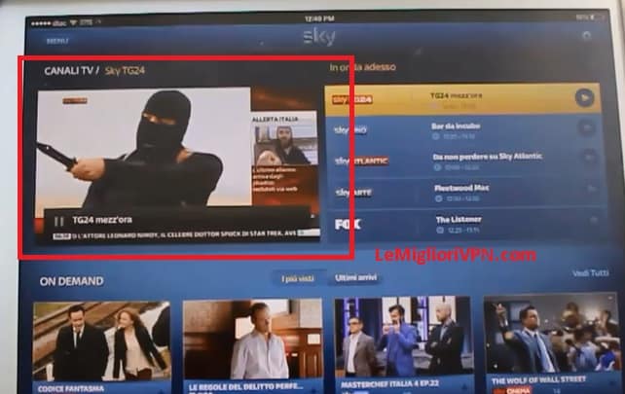Open The Wolf of Wall Street thumbnail
This screenshot has height=394, width=625.
(552, 334)
